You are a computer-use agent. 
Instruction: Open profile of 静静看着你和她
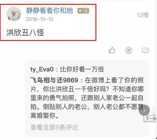[49, 11]
